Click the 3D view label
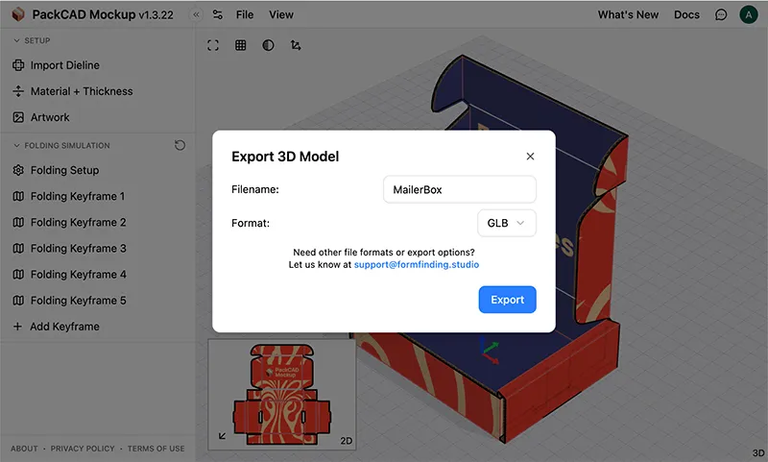Image resolution: width=768 pixels, height=462 pixels. 758,453
